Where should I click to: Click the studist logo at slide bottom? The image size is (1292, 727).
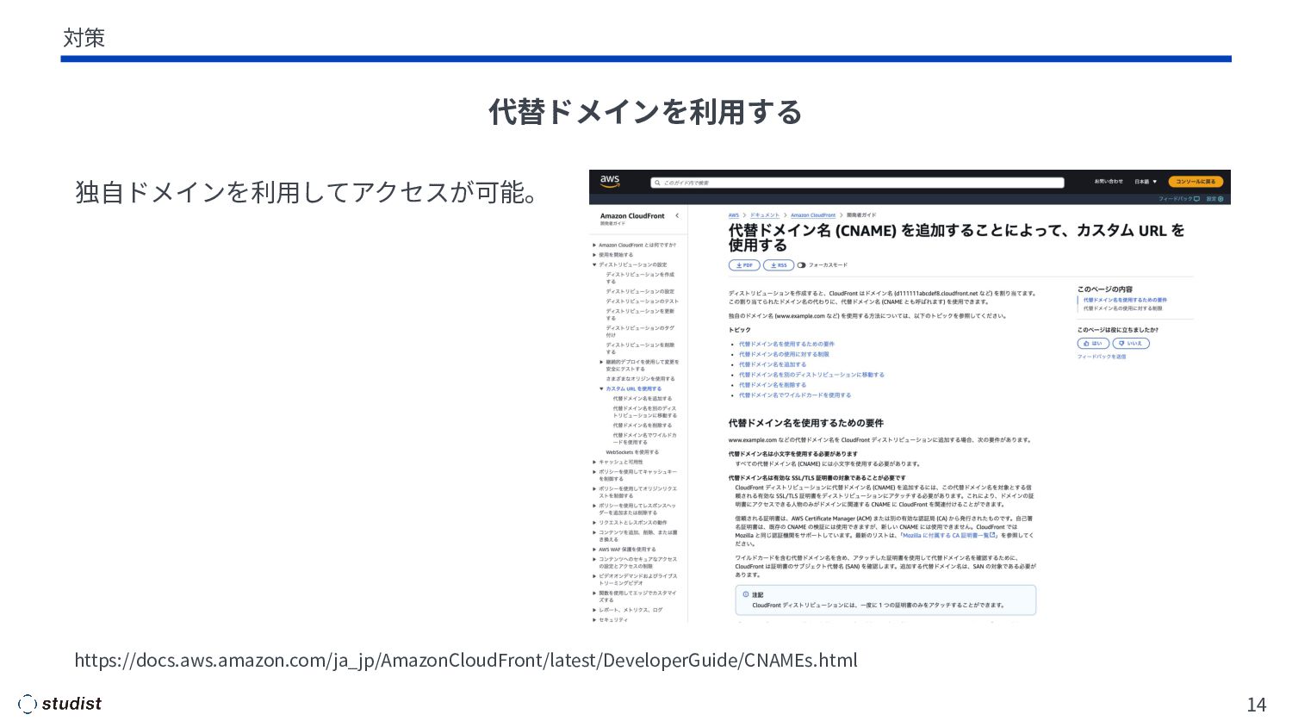(59, 704)
